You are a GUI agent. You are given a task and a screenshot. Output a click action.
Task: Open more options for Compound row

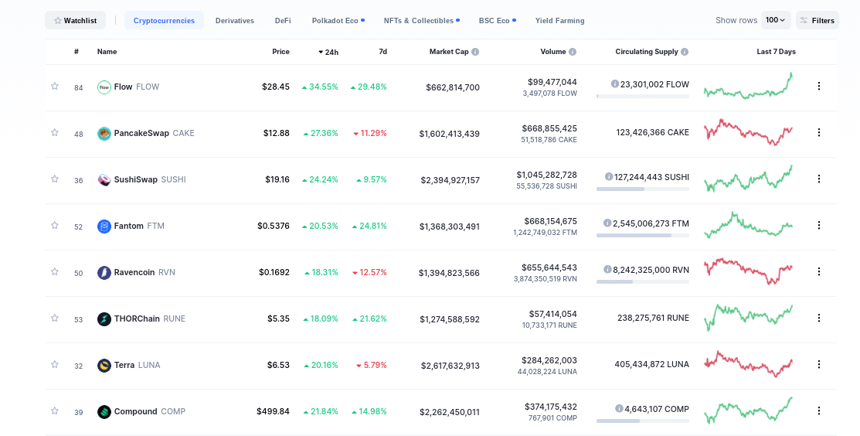tap(819, 410)
